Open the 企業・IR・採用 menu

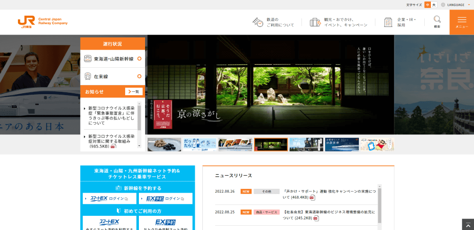tap(400, 22)
